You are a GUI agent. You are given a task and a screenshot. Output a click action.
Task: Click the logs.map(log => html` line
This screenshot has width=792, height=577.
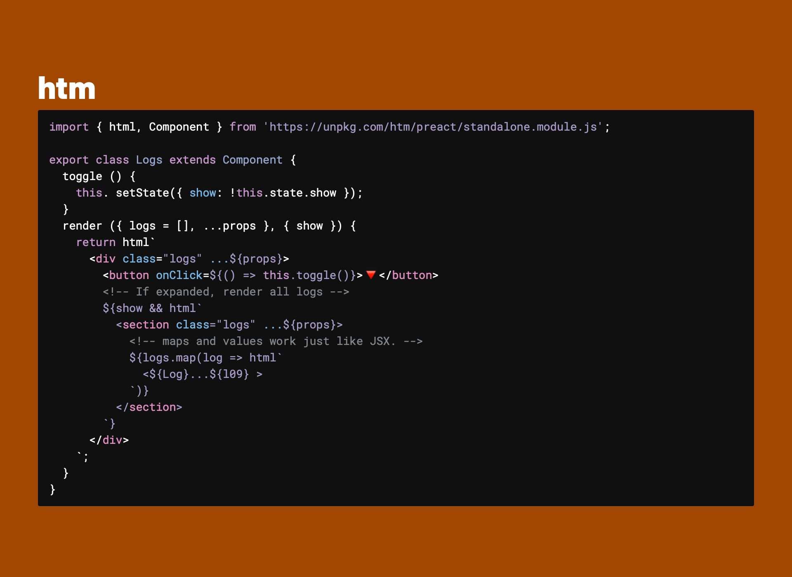pos(205,358)
